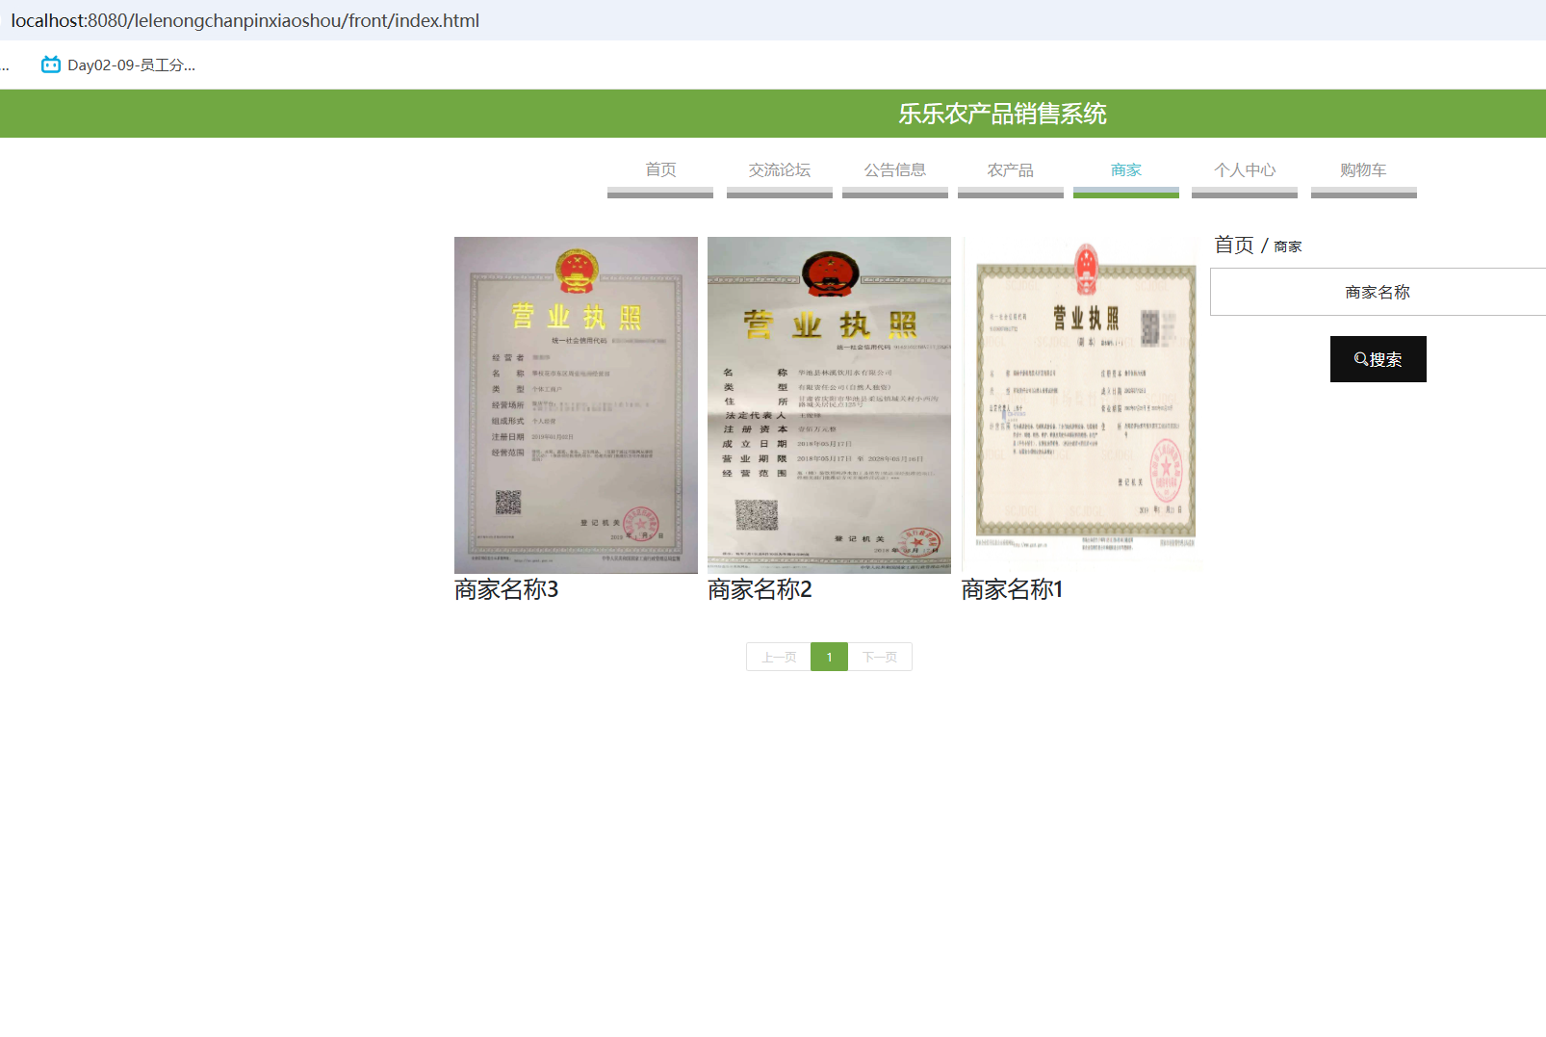
Task: Click the browser address bar URL
Action: tap(245, 20)
